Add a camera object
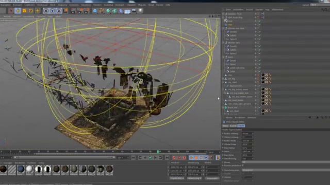Screen dimensions: 330x185 (134, 11)
